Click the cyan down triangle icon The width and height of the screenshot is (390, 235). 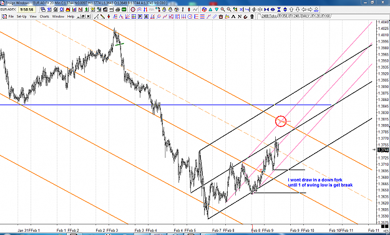(x=217, y=9)
